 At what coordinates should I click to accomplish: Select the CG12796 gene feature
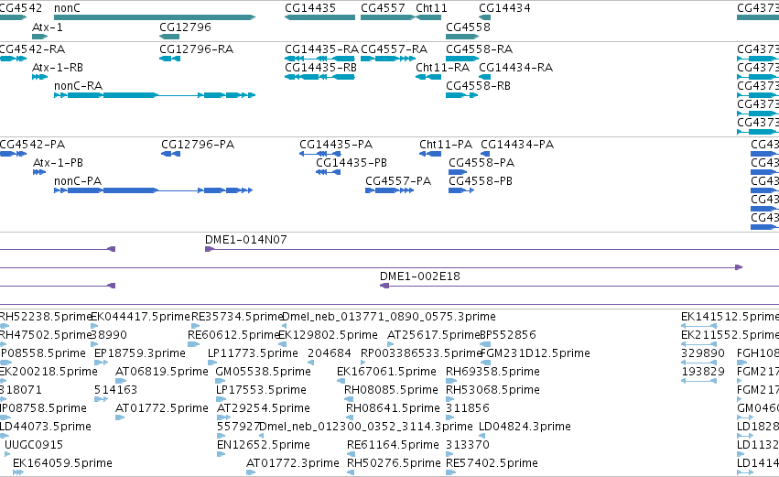pos(169,37)
